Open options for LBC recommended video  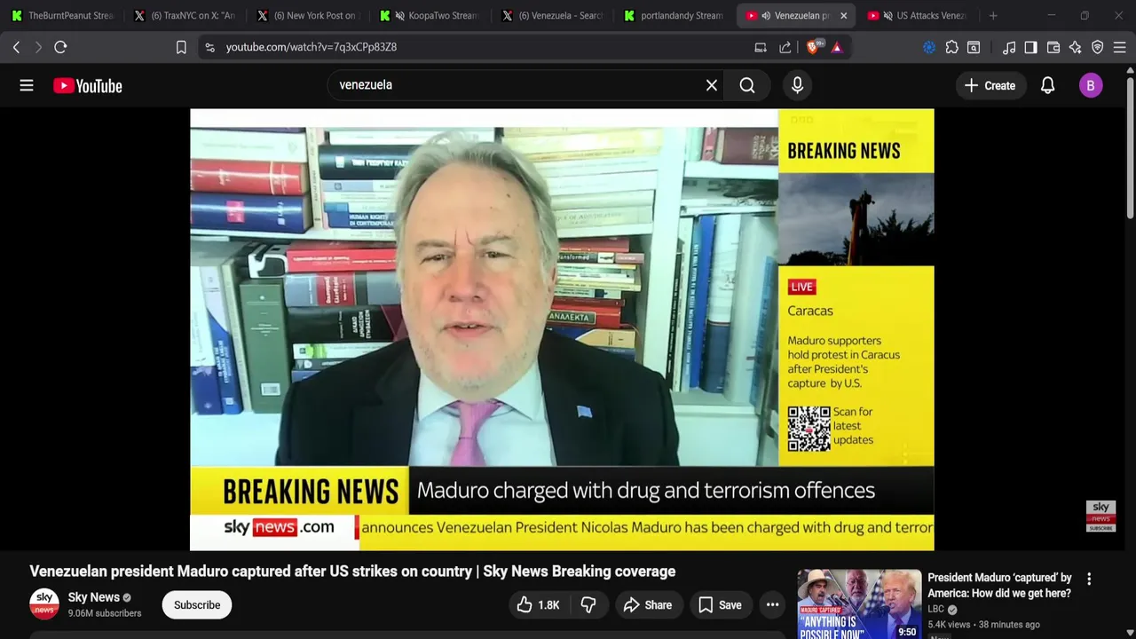click(x=1089, y=579)
